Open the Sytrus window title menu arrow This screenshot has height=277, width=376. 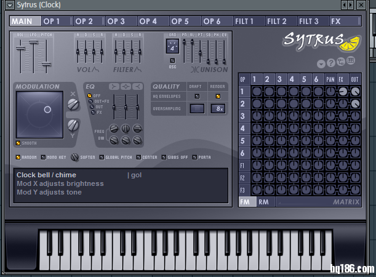click(6, 5)
